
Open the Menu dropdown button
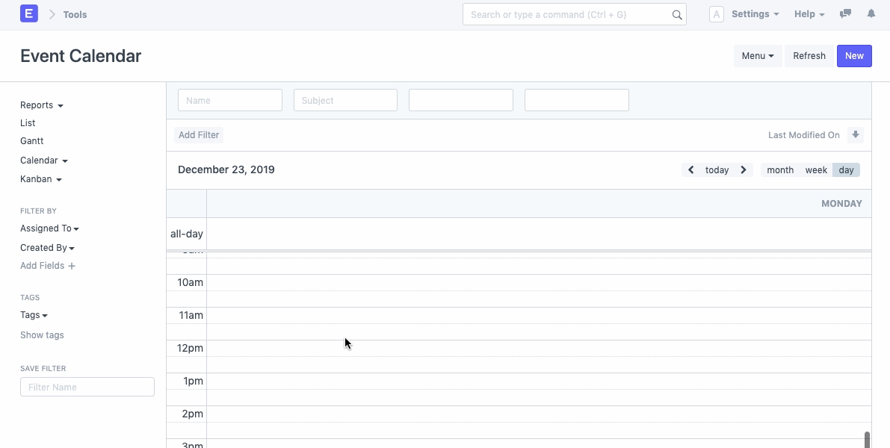758,56
